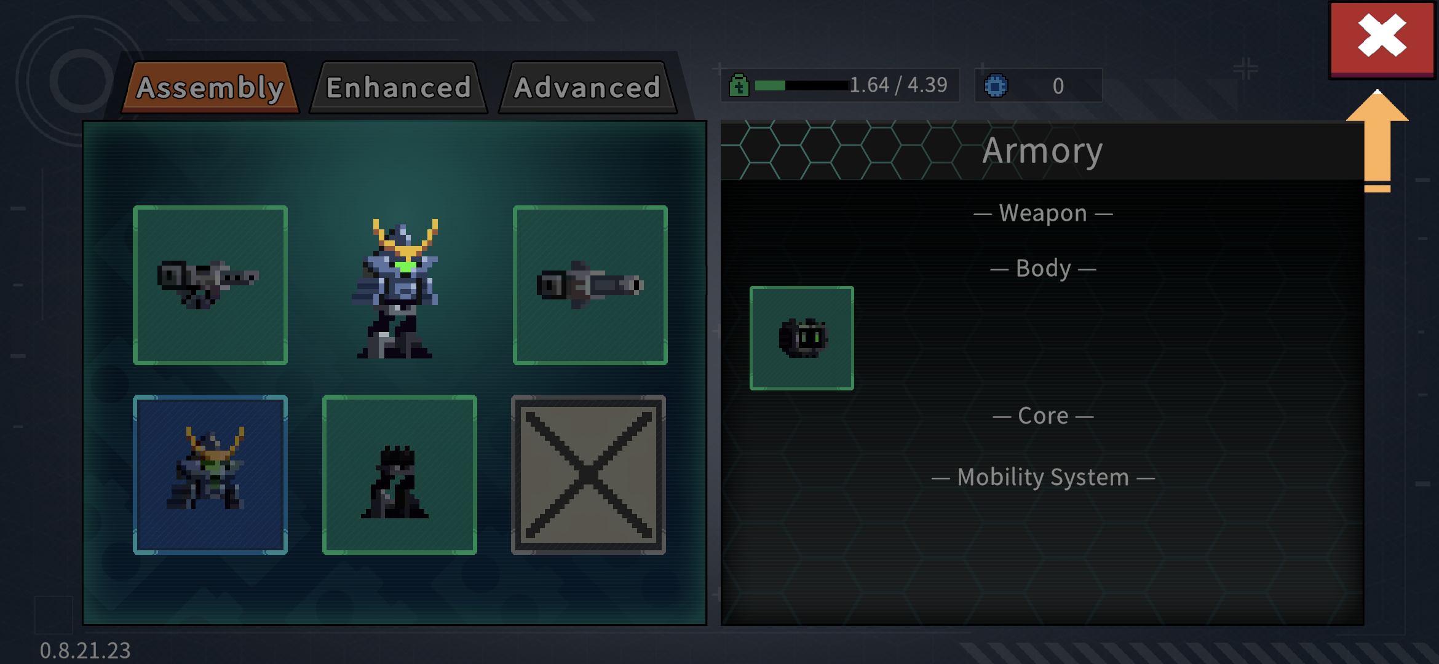Select the right weapon cannon slot
1439x664 pixels.
[x=590, y=285]
